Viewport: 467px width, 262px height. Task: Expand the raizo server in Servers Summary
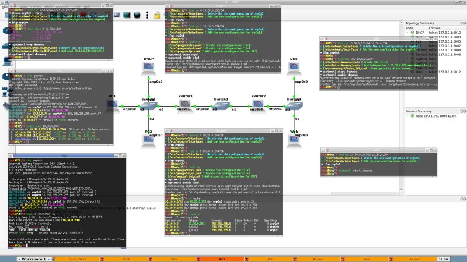407,116
